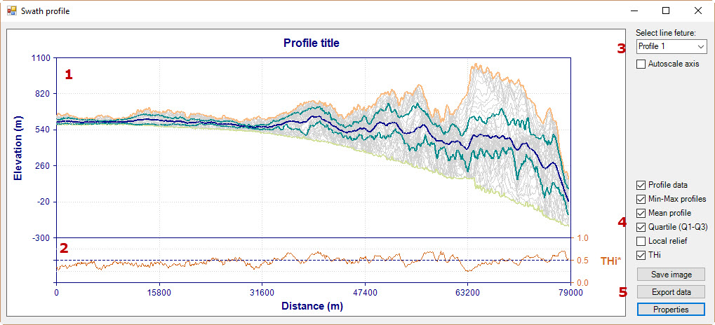
Task: Open the Properties button
Action: (670, 309)
